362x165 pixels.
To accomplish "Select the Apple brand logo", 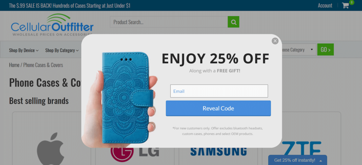I will coord(51,148).
